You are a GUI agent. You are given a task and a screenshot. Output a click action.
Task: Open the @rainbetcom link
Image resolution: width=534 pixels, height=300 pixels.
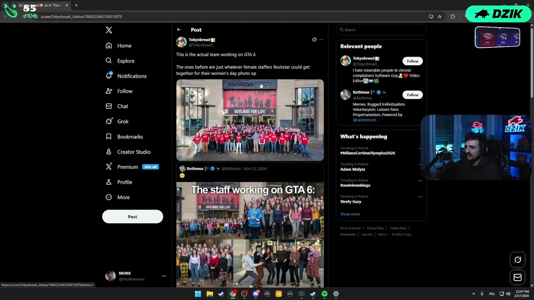pos(365,120)
